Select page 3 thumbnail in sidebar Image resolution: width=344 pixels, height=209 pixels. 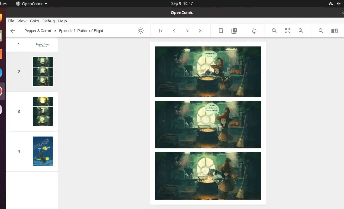tap(43, 112)
